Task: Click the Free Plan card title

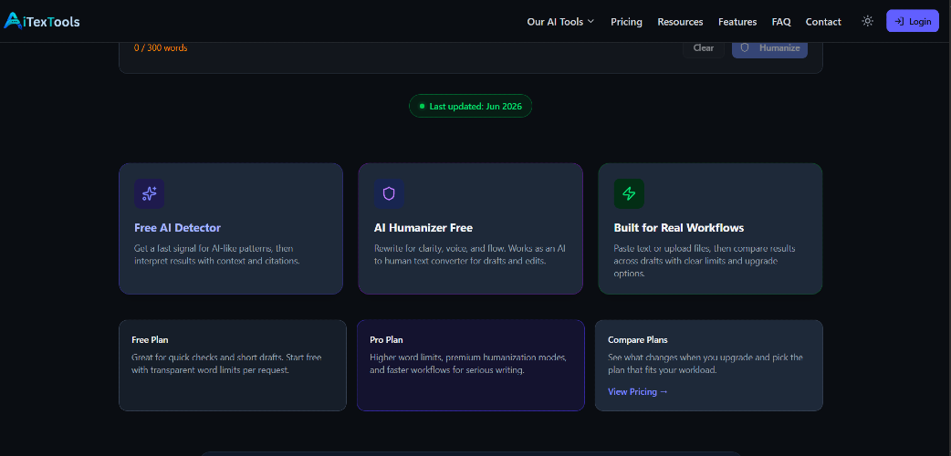Action: 150,340
